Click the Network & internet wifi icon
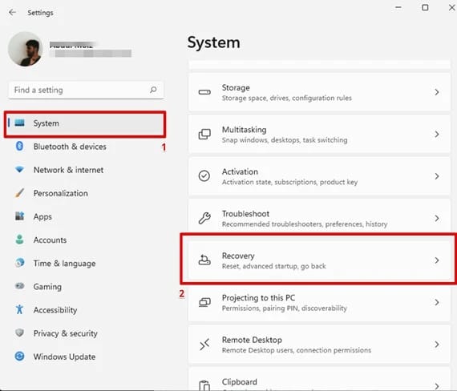Screen dimensions: 457x391 point(19,169)
